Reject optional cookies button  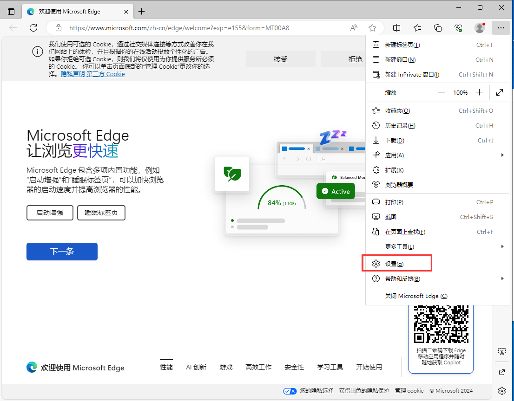point(343,59)
